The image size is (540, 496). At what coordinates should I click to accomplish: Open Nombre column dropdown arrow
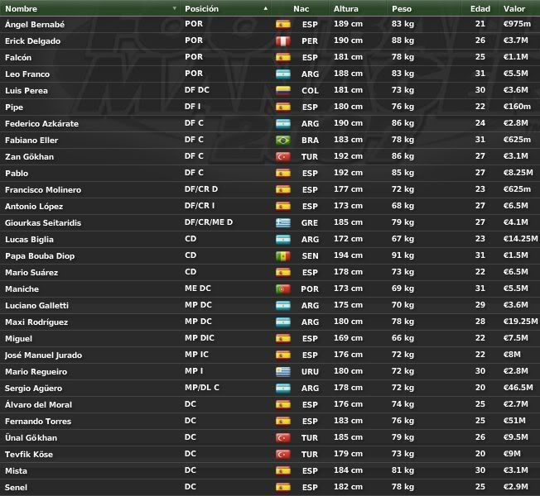(x=175, y=8)
